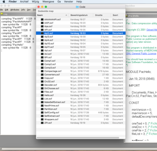157x151 pixels.
Task: Select file icon of Converters.ocf
Action: (42, 75)
